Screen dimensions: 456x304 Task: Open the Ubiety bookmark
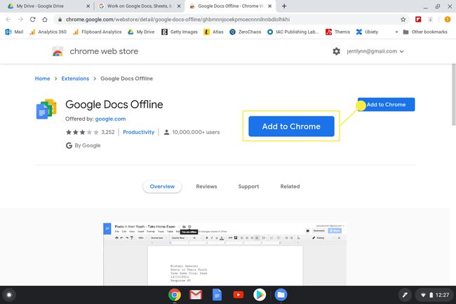tap(367, 32)
